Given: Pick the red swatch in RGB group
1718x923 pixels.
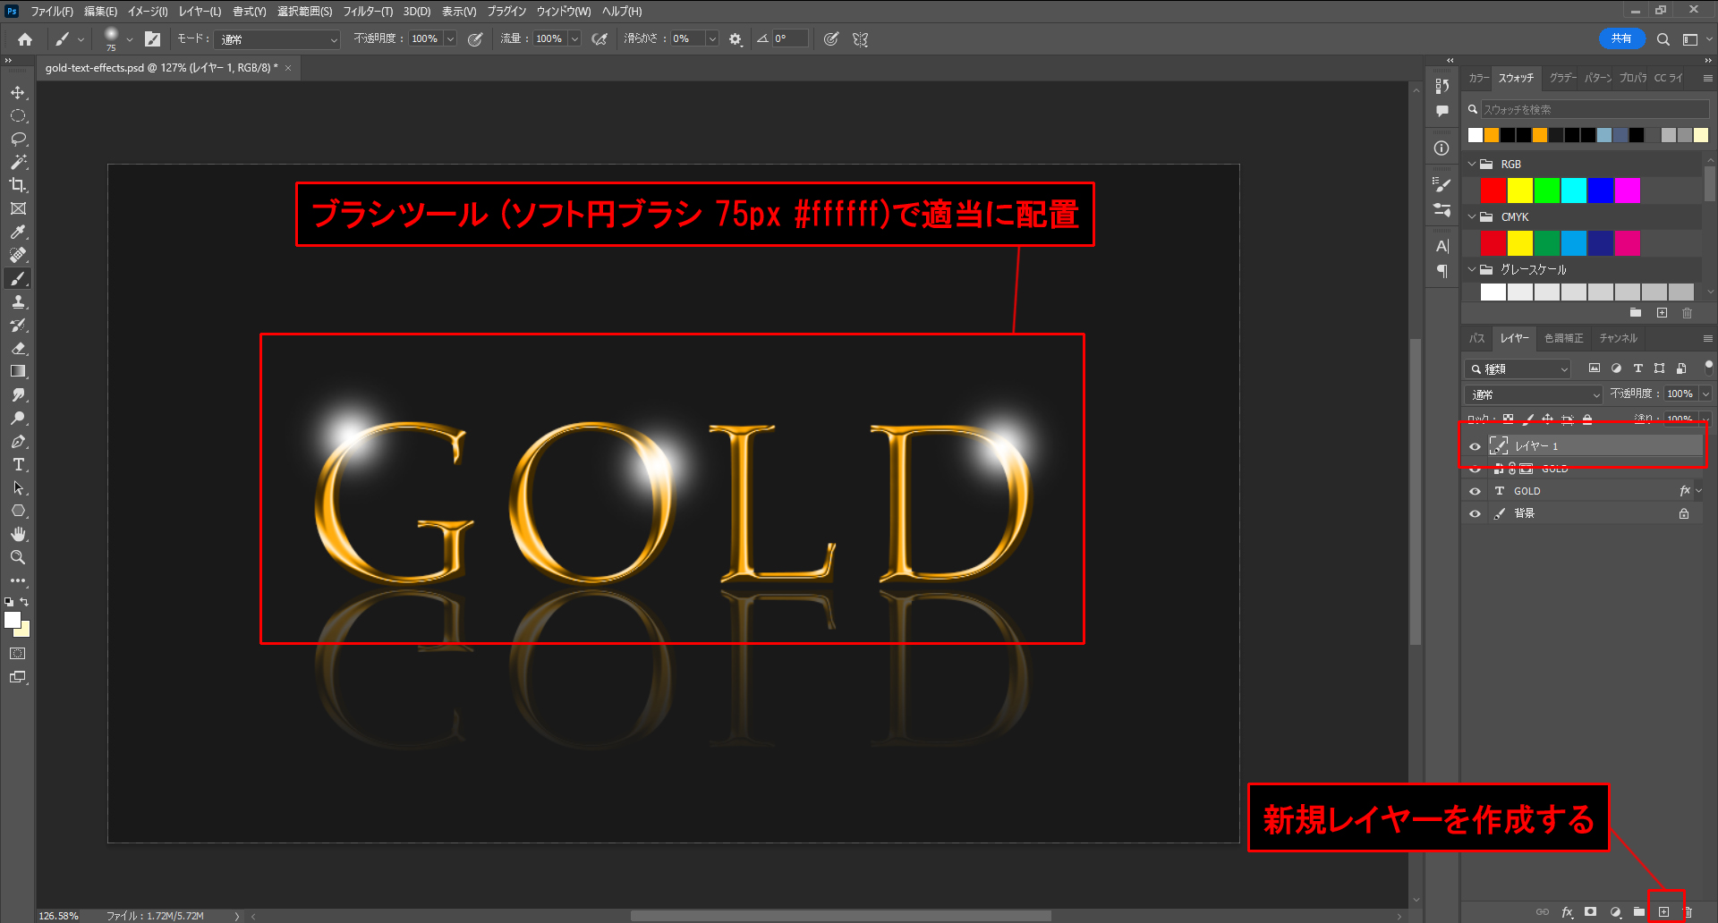Looking at the screenshot, I should [1493, 191].
